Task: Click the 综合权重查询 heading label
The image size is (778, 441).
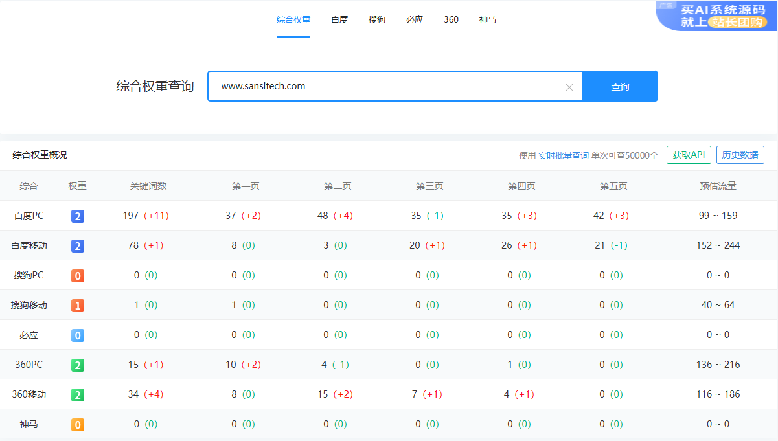Action: [155, 86]
